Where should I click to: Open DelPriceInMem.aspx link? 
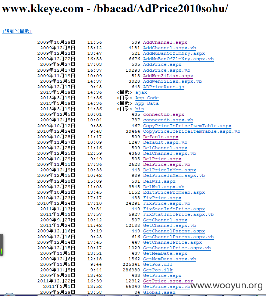170,170
